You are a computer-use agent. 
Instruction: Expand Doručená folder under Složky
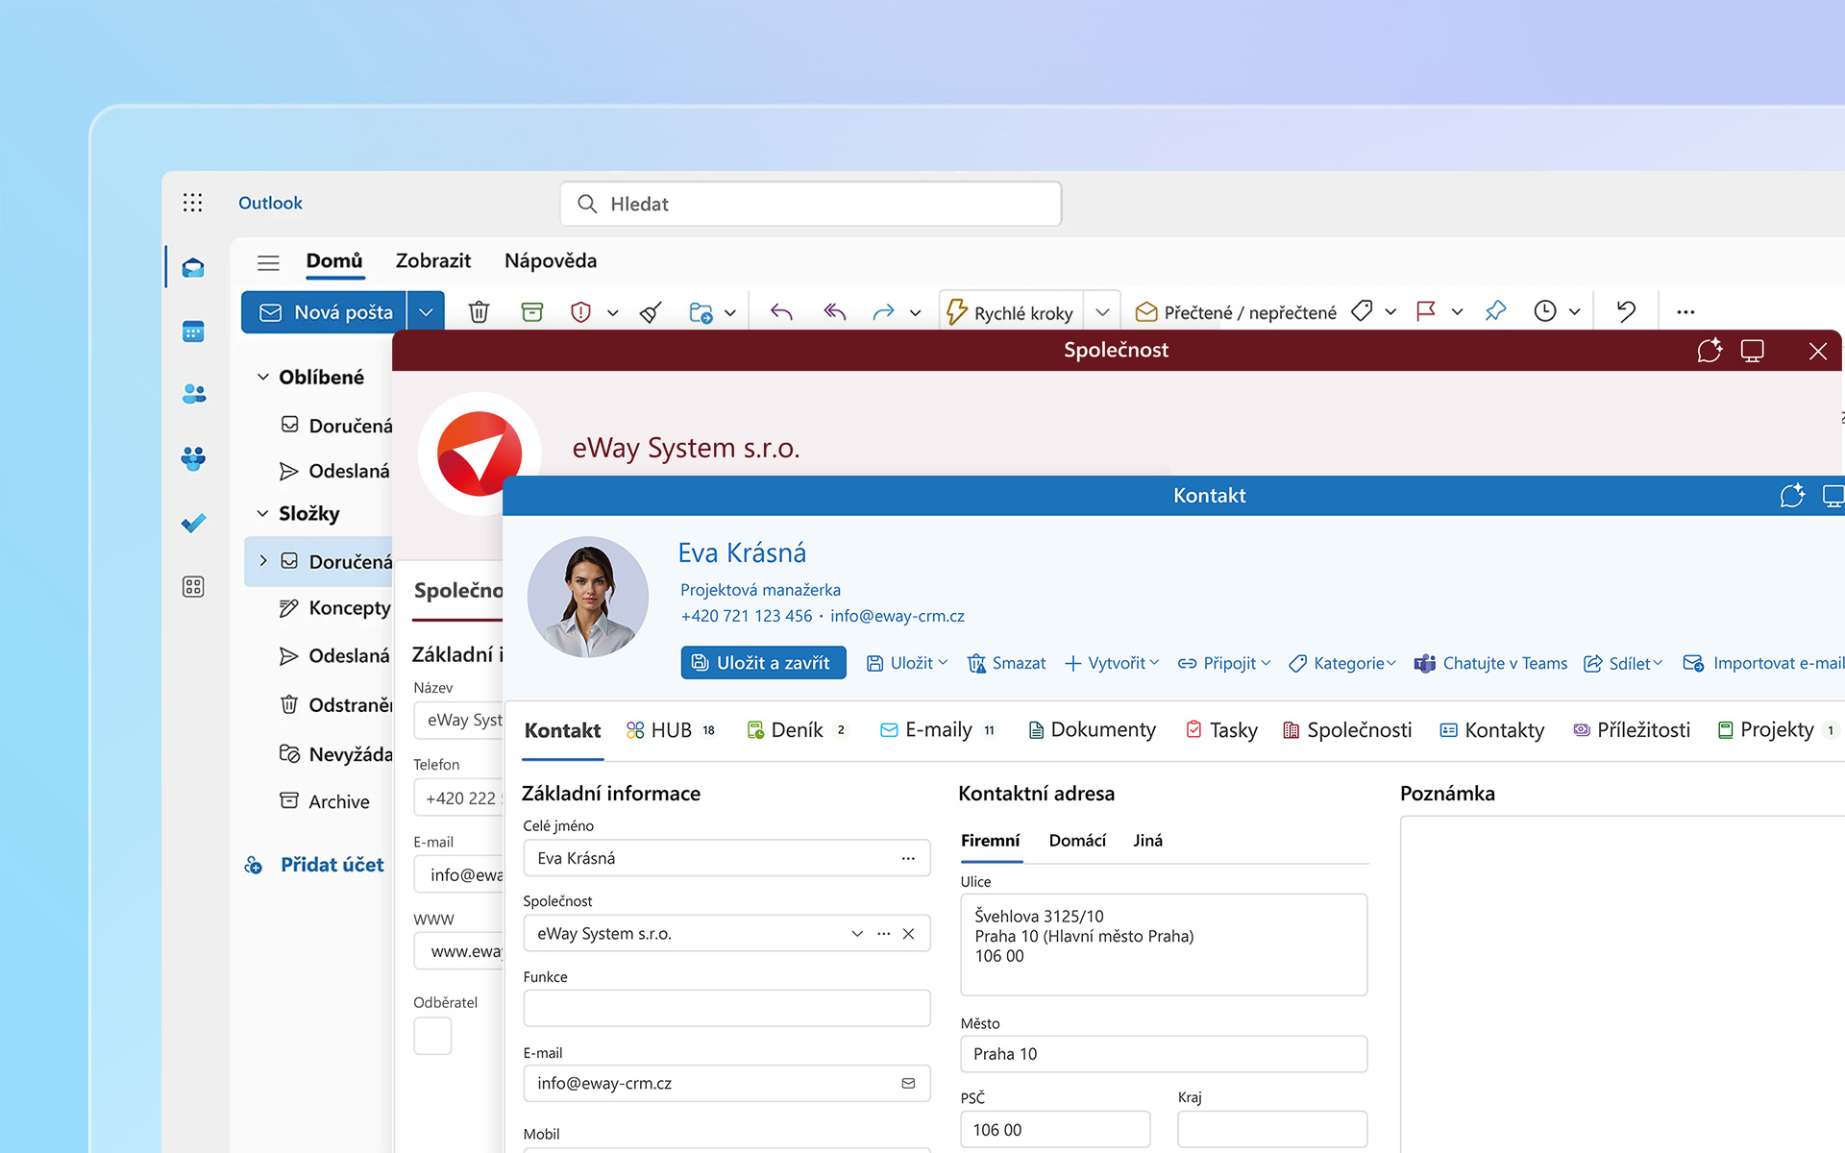click(x=263, y=561)
